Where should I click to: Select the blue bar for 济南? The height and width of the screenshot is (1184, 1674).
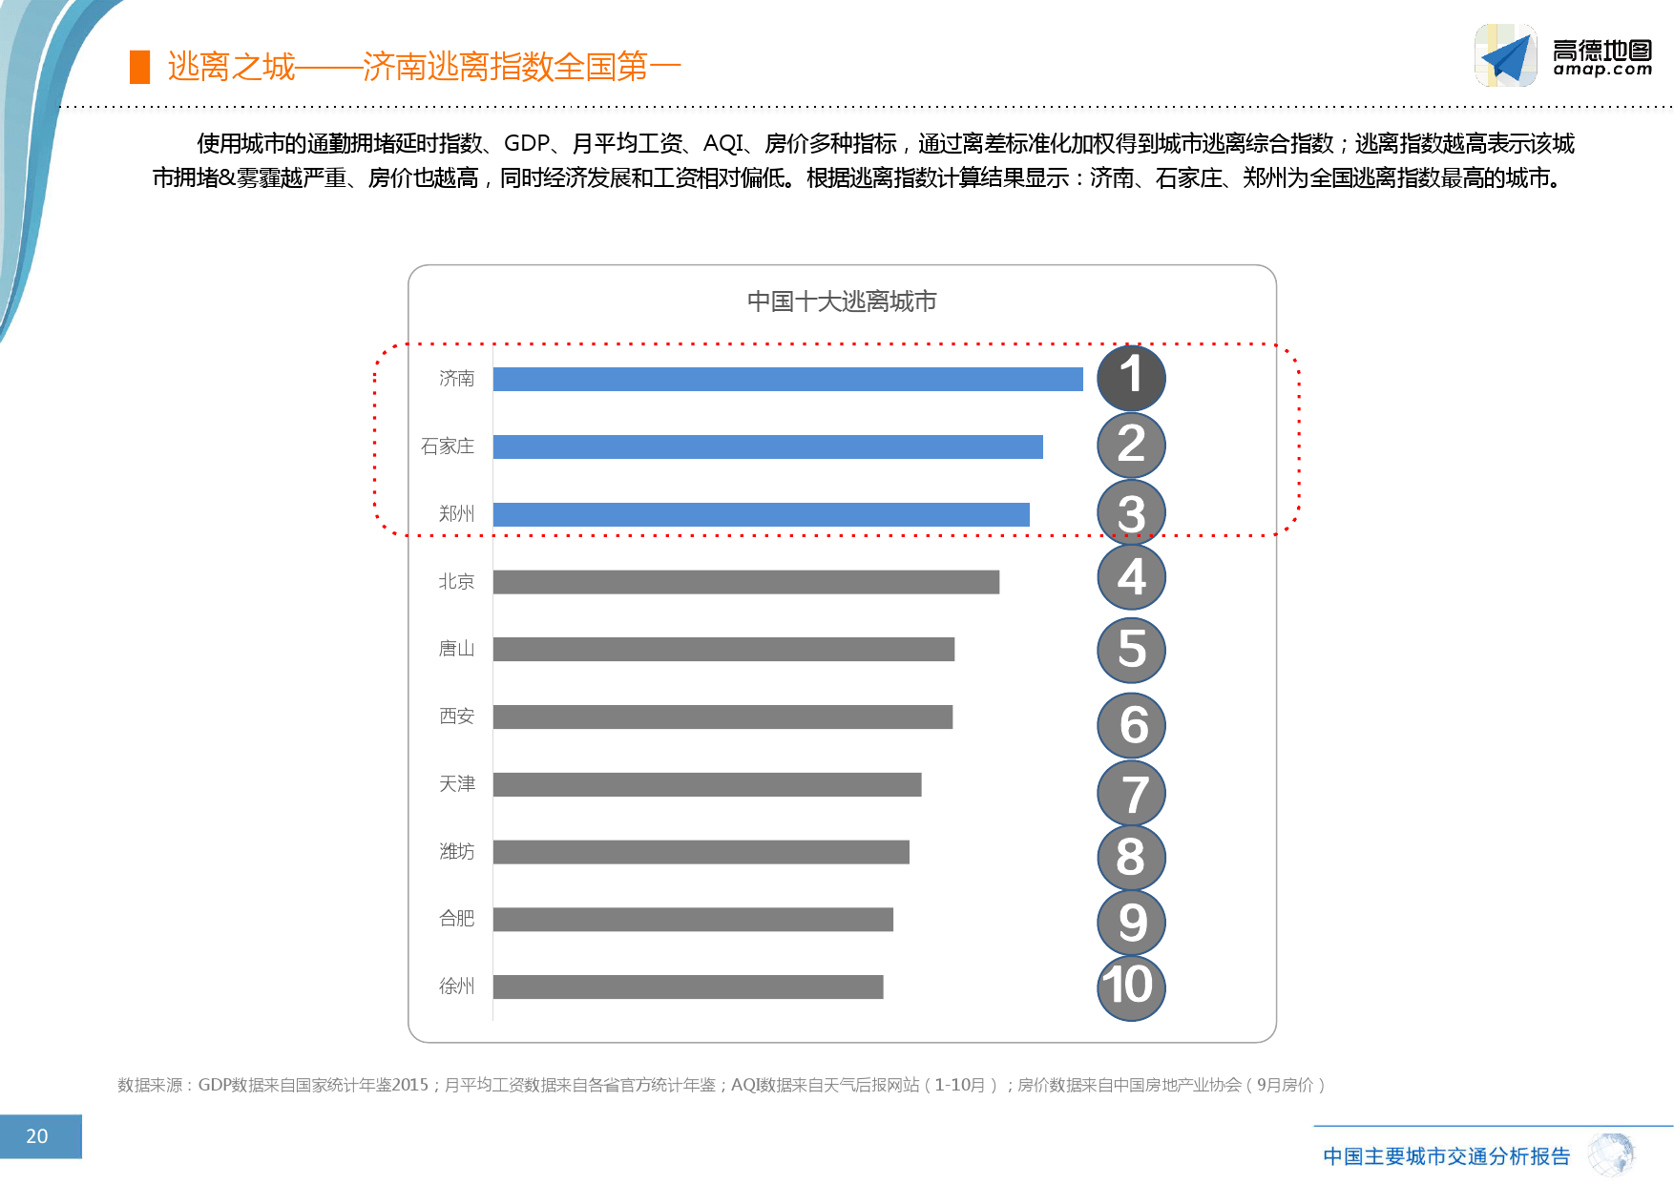tap(788, 379)
